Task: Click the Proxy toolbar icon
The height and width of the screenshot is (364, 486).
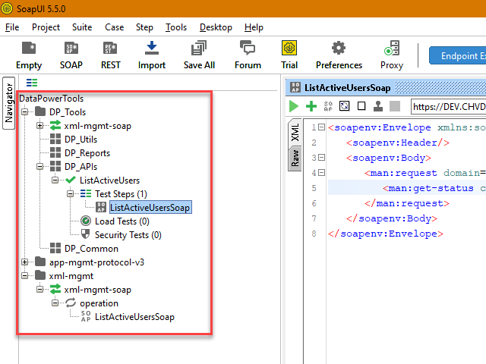Action: (392, 54)
